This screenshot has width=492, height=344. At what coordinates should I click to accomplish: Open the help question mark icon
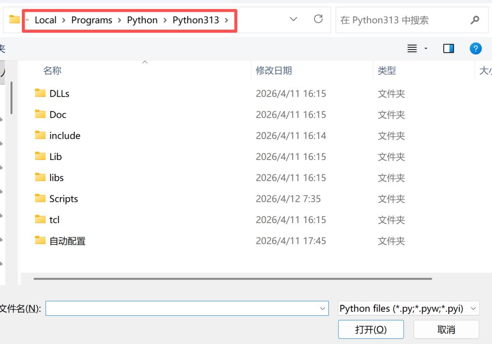click(x=476, y=49)
